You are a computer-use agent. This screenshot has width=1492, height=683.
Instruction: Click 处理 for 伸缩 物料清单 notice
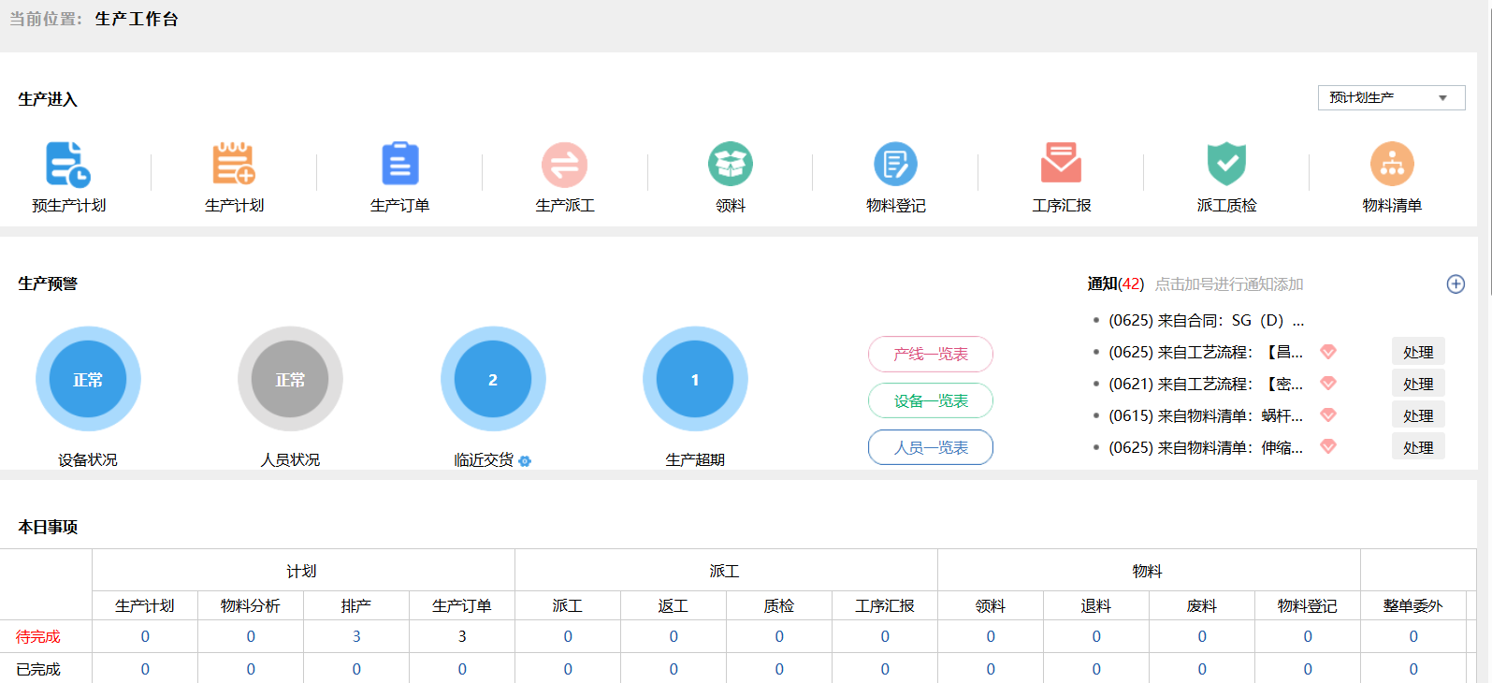click(1418, 447)
